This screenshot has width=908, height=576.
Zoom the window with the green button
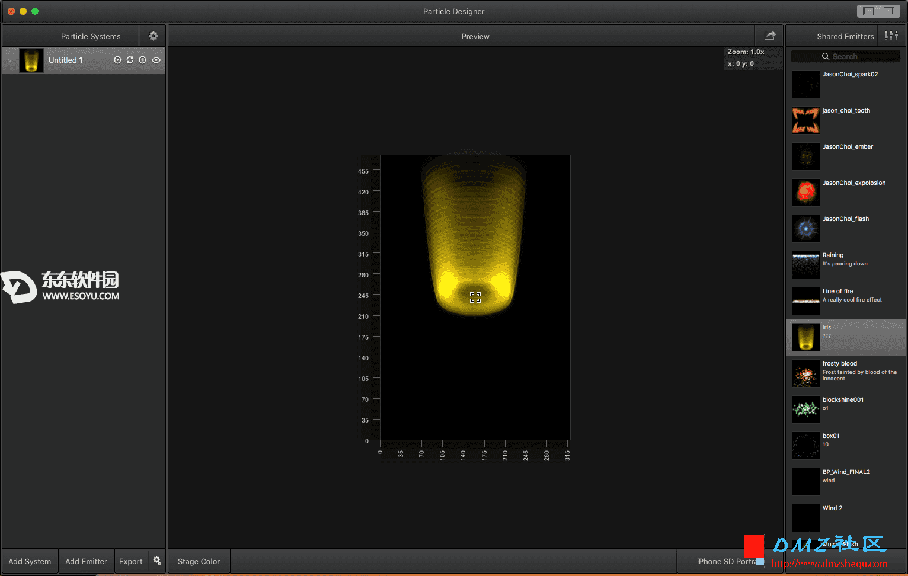pyautogui.click(x=35, y=11)
